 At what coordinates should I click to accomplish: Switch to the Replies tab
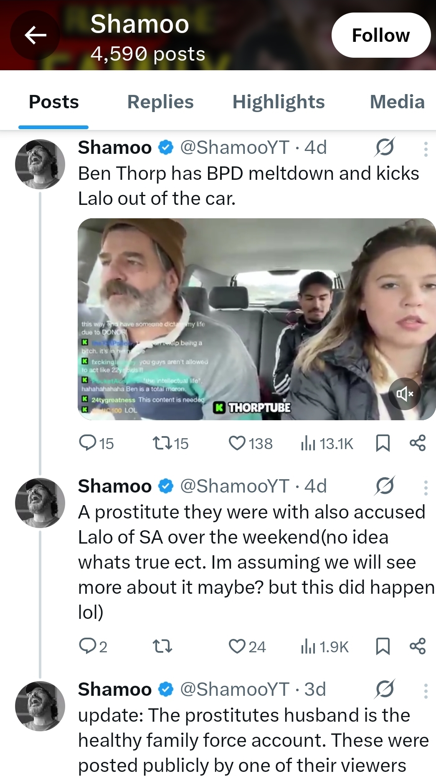click(160, 102)
